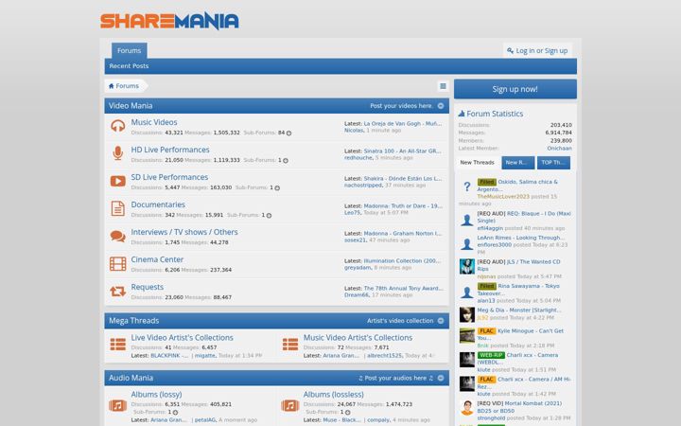Open thread LeAnn Rimes - Looking Through
681x426 pixels.
[x=521, y=238]
